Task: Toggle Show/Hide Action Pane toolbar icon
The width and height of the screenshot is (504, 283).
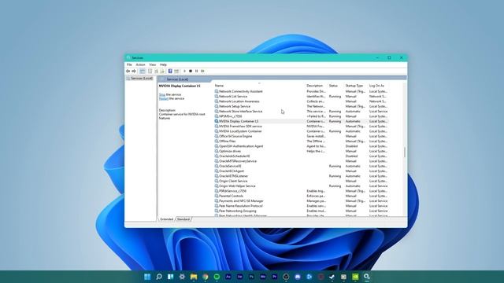Action: tap(176, 71)
